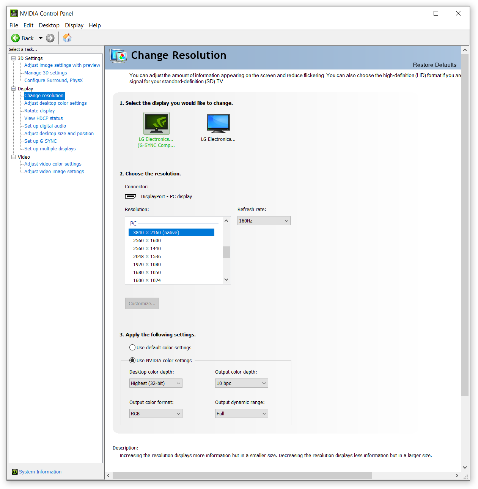Select 2560 × 1440 resolution
The height and width of the screenshot is (489, 478).
(171, 248)
